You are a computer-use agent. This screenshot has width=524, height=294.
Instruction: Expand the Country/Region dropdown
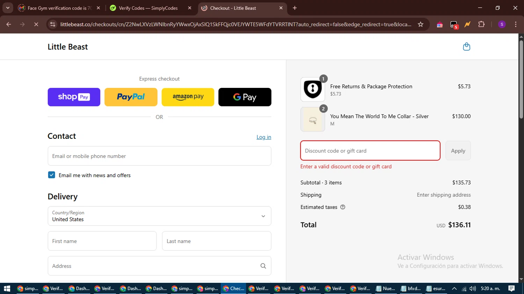coord(159,216)
